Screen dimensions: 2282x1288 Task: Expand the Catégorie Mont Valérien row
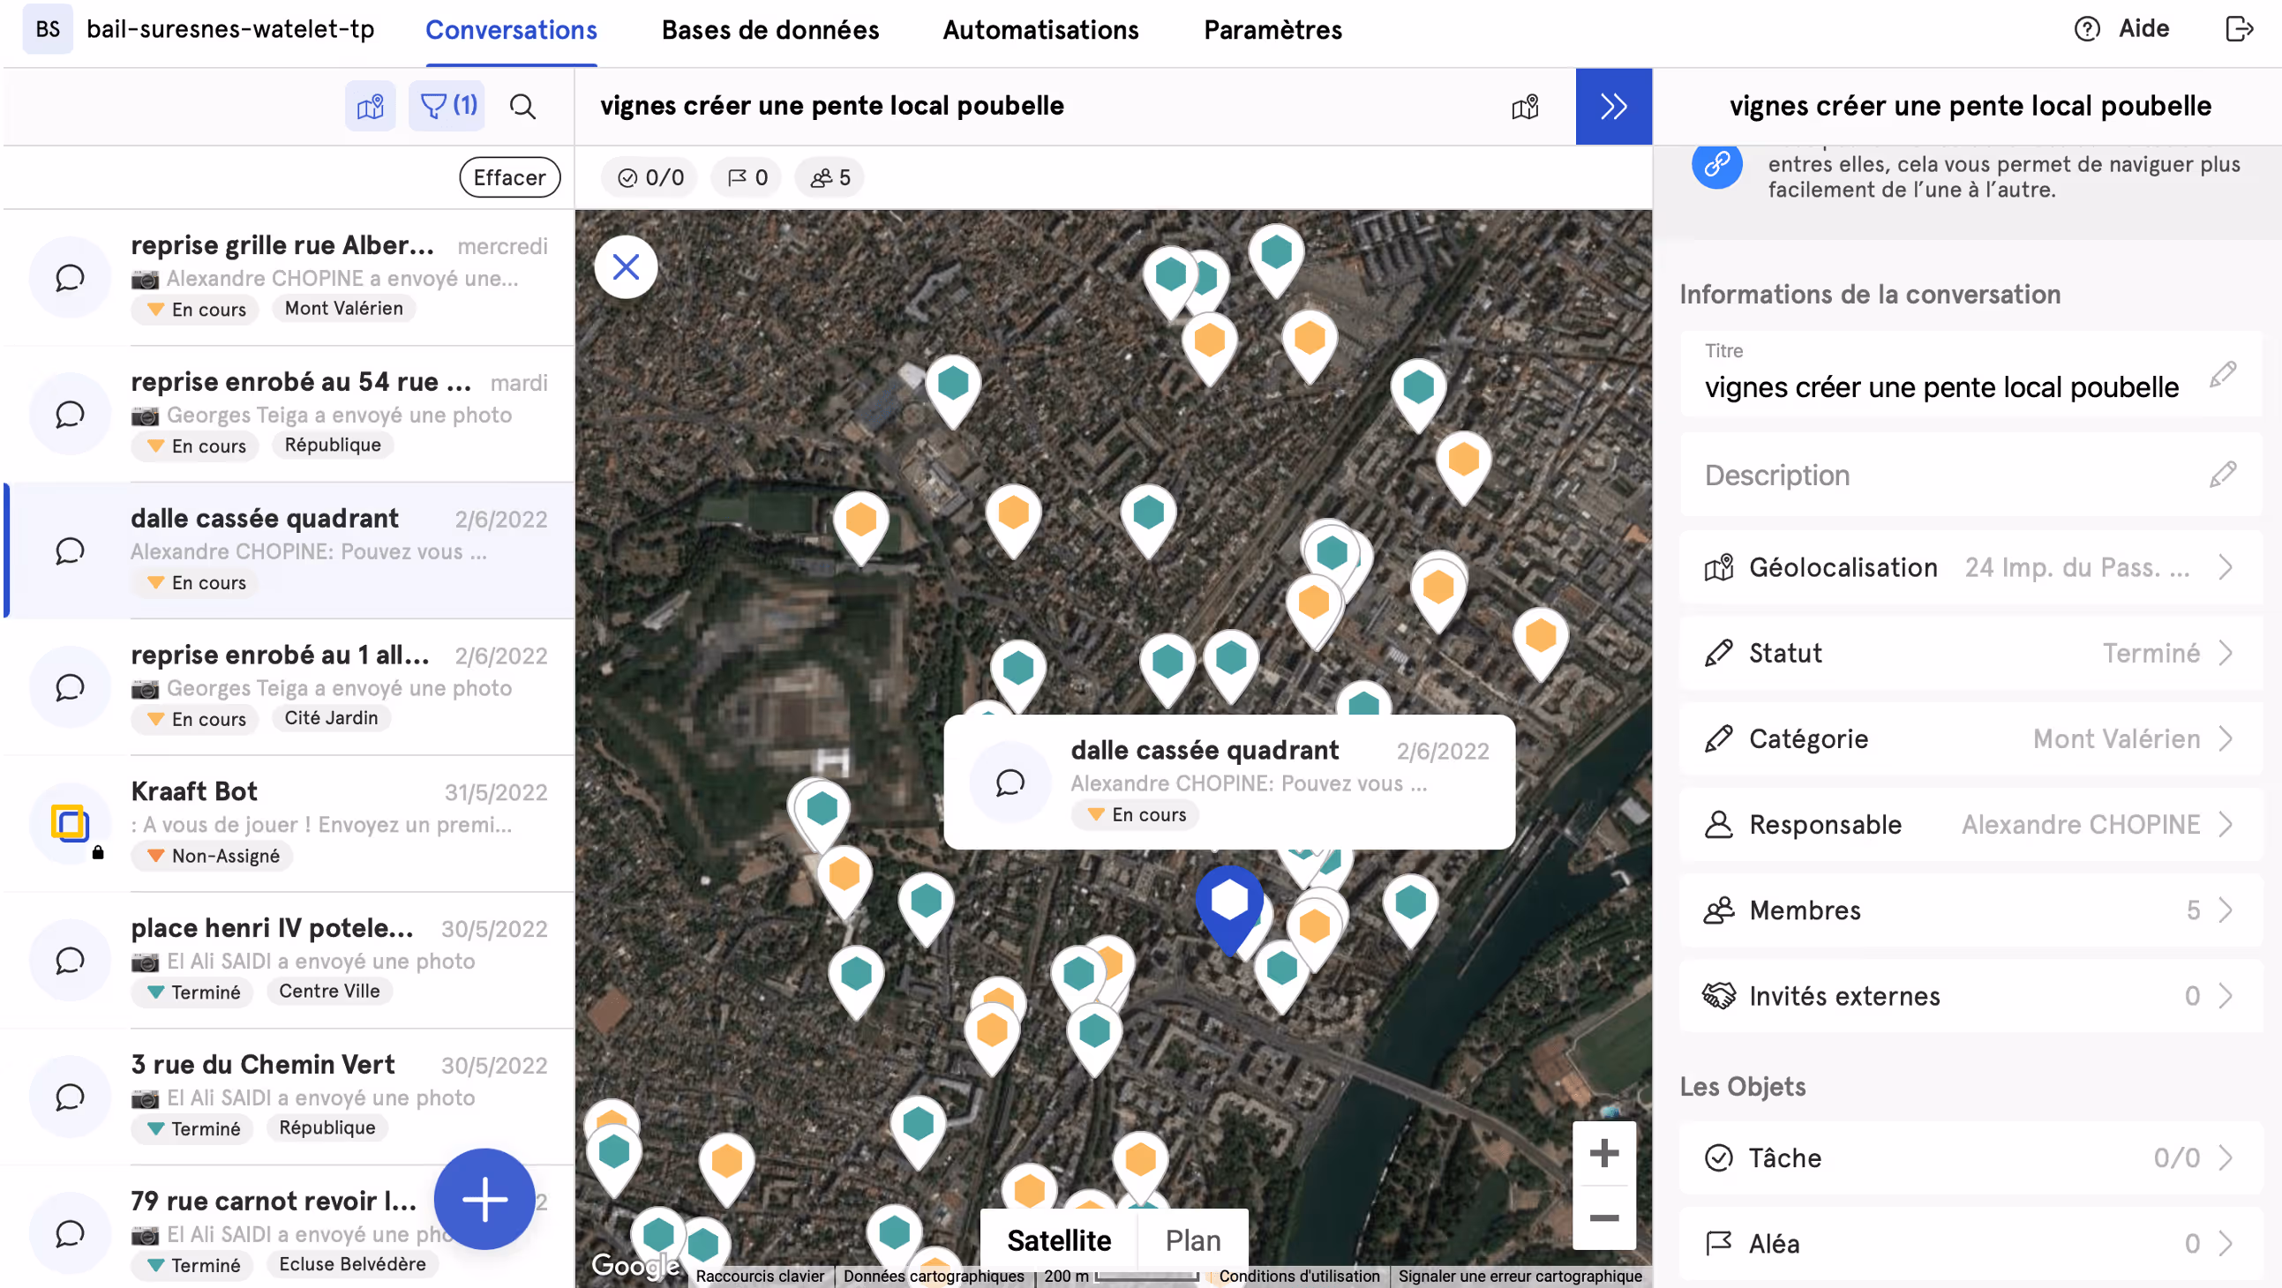pos(1970,738)
